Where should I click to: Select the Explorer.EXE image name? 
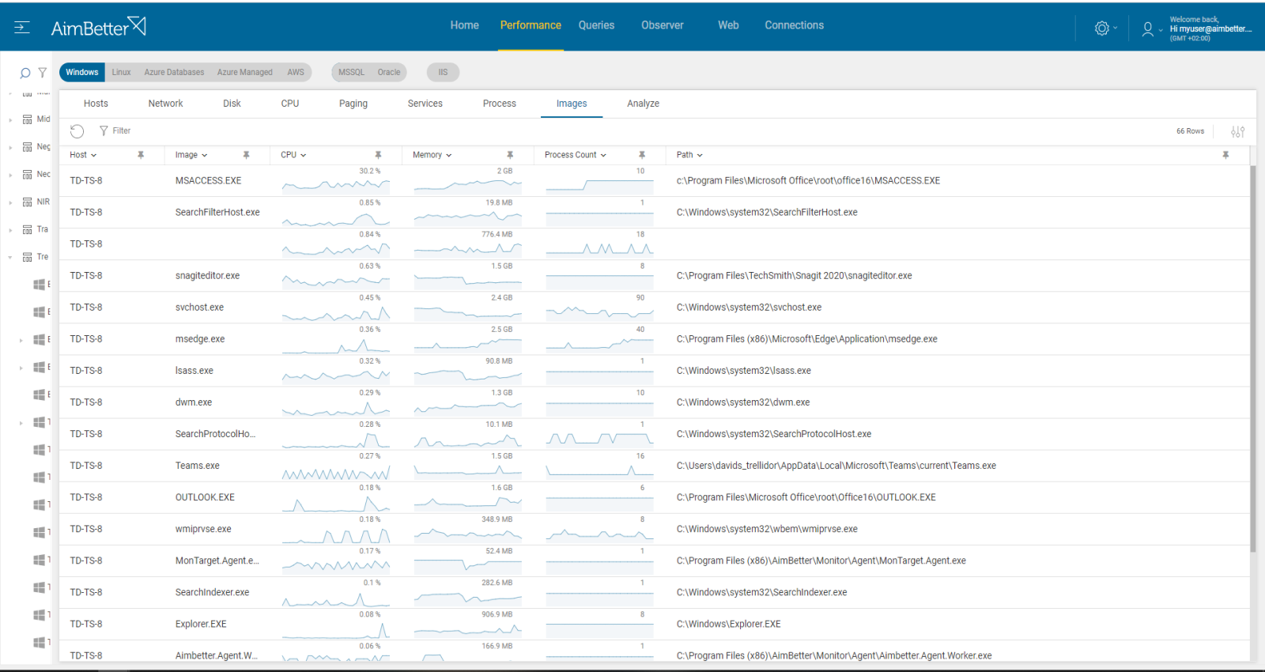201,624
